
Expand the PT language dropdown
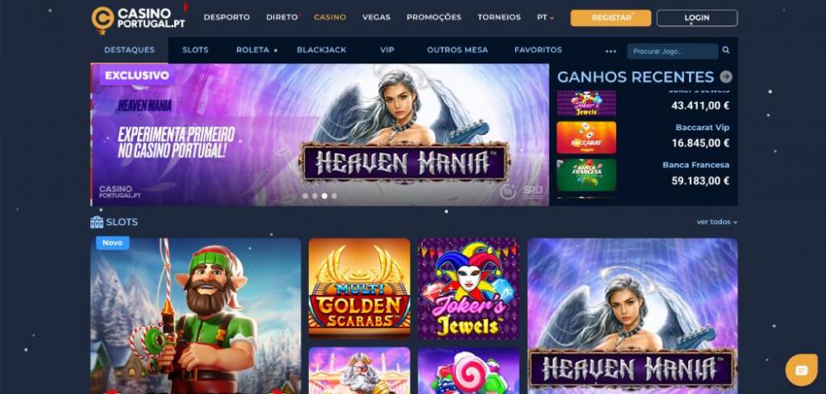pyautogui.click(x=545, y=17)
